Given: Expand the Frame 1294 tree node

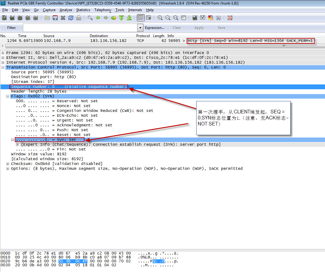Looking at the screenshot, I should tap(3, 53).
